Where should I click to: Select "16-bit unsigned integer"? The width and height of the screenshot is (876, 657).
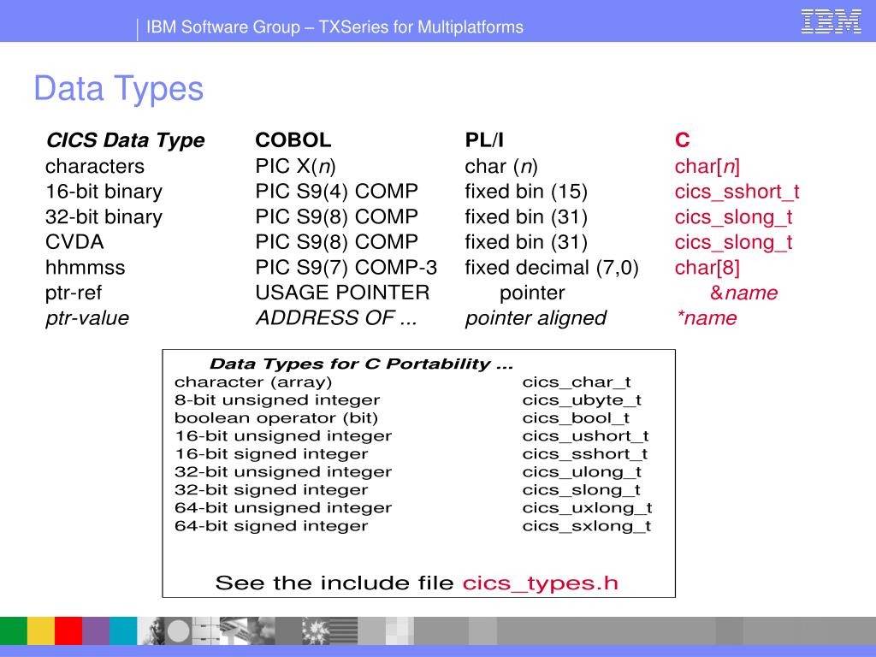coord(283,435)
